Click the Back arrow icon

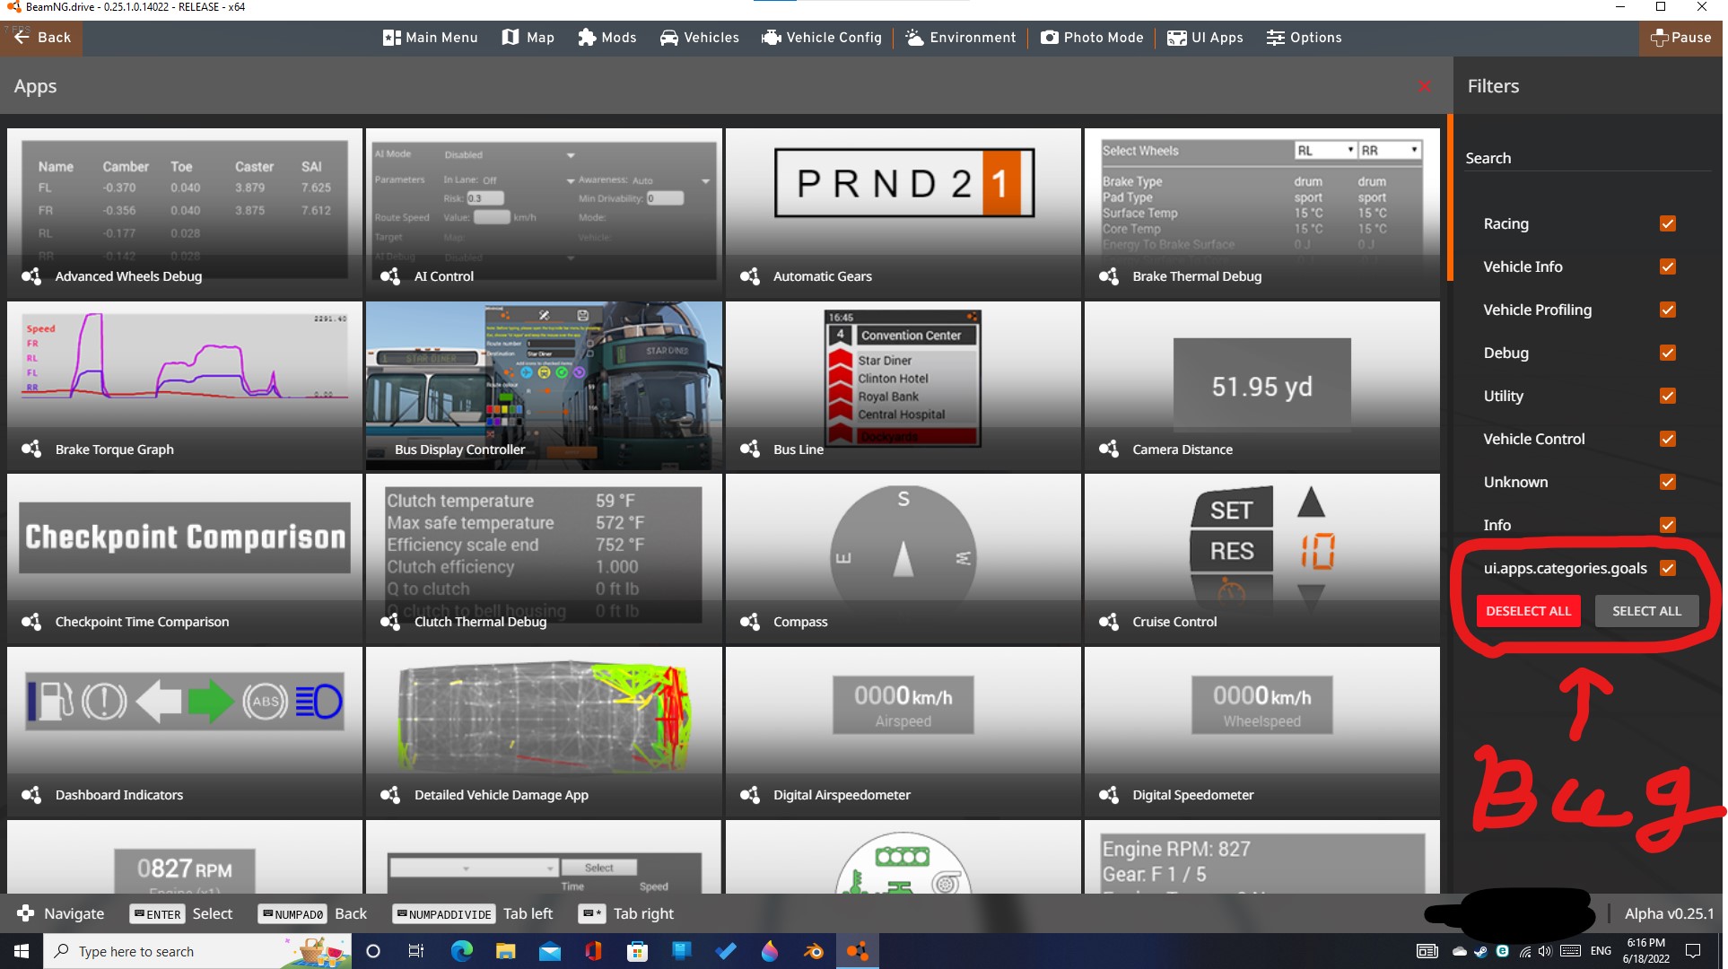[x=22, y=38]
